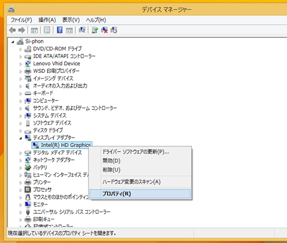Click the ユニバーサル シリアル バス コントローラー USB icon
This screenshot has width=287, height=243.
[x=28, y=212]
